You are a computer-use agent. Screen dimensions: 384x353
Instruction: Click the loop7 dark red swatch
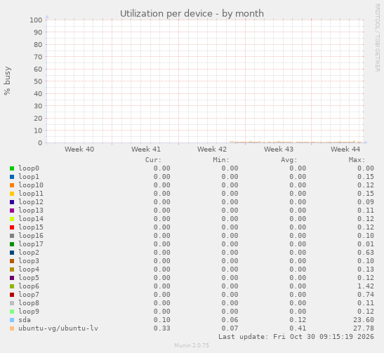tap(12, 295)
